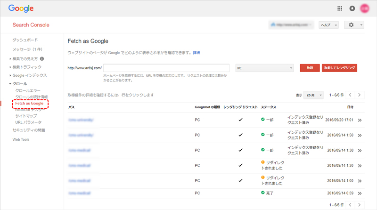Open details arrows for 2016/09/14 1:50 row
The height and width of the screenshot is (210, 377).
(360, 135)
